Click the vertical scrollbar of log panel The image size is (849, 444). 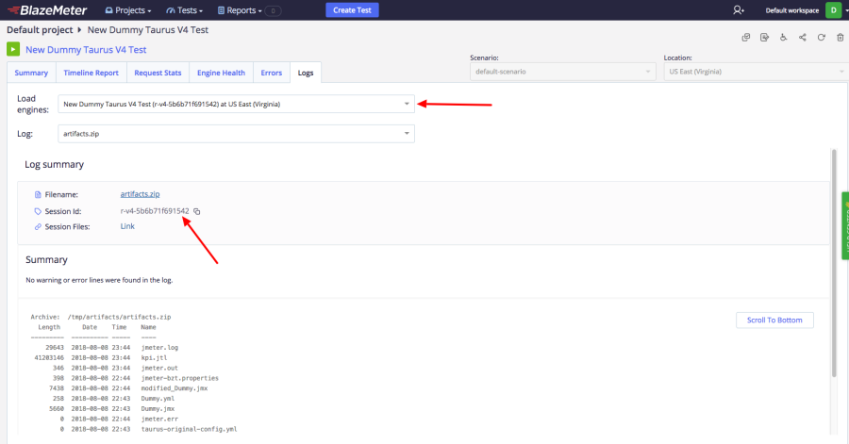click(834, 263)
